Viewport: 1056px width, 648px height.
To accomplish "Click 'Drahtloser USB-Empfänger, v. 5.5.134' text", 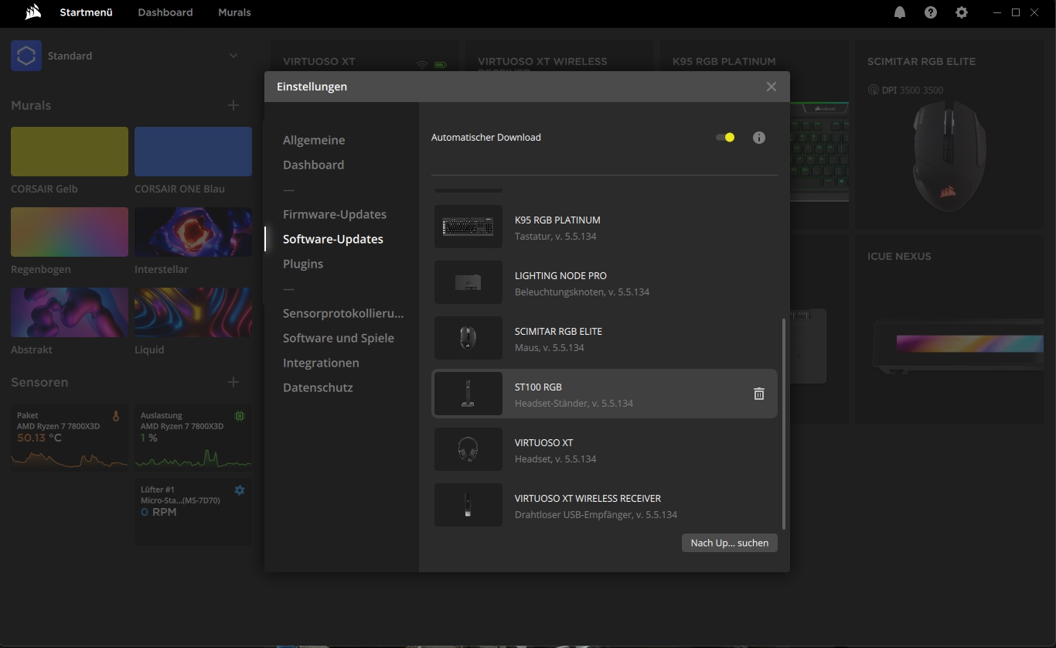I will click(x=596, y=515).
